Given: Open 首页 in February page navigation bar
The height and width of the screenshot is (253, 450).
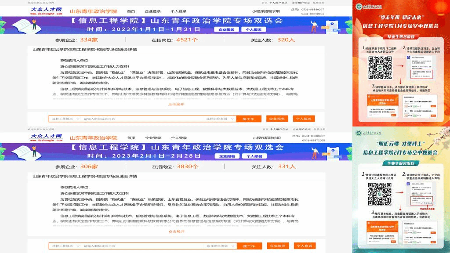Looking at the screenshot, I should tap(131, 138).
